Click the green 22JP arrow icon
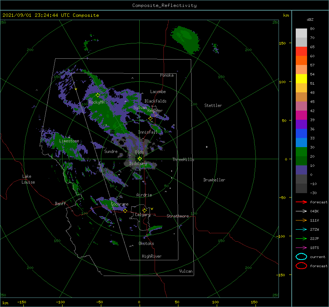 301,238
